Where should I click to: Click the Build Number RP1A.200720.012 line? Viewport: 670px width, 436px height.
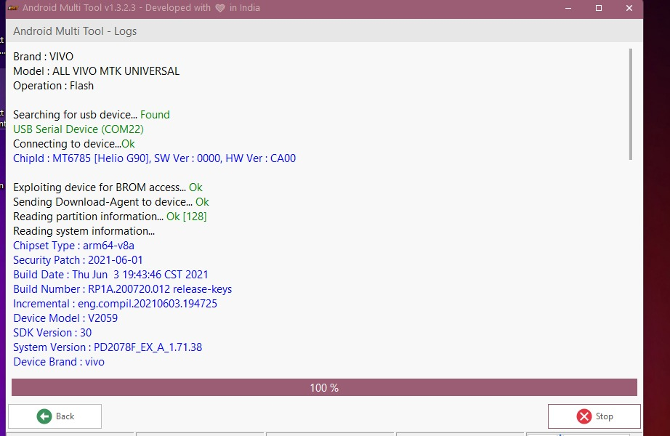122,289
